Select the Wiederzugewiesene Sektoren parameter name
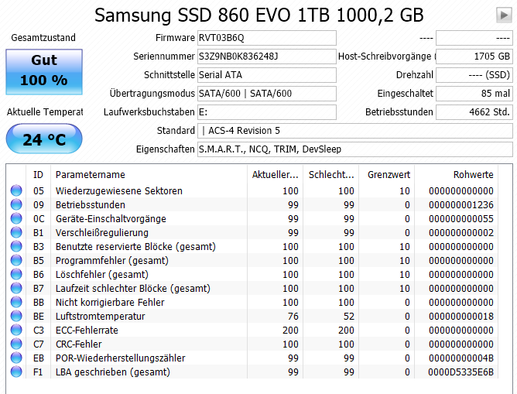The width and height of the screenshot is (517, 394). [x=119, y=191]
